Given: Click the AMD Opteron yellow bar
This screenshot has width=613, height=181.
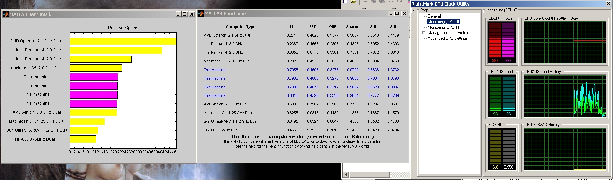Looking at the screenshot, I should [123, 41].
